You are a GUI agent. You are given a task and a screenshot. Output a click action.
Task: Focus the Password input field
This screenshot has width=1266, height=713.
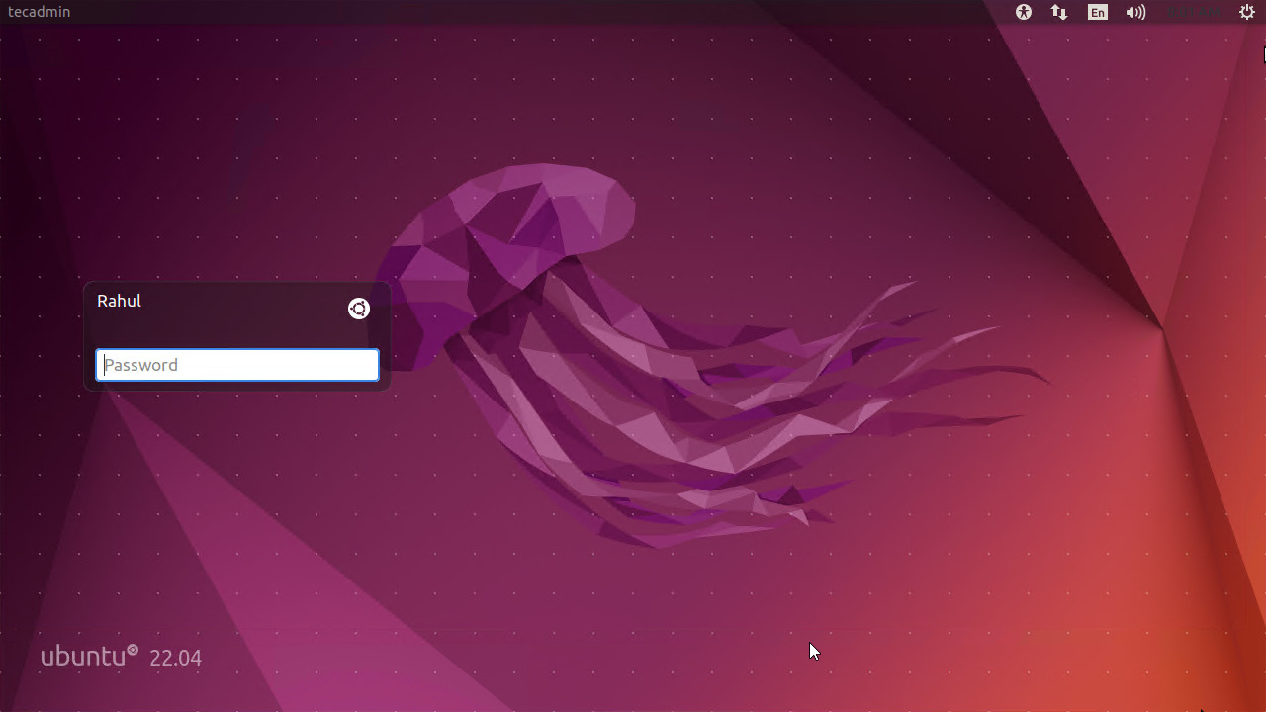pos(237,365)
